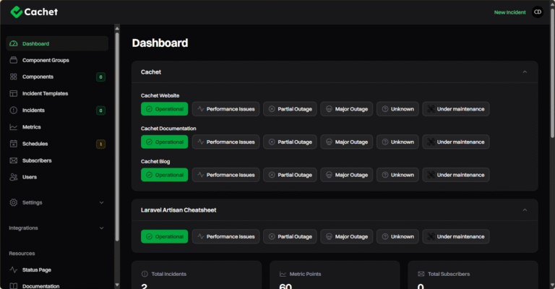
Task: Open the Incidents page from sidebar
Action: pyautogui.click(x=33, y=111)
